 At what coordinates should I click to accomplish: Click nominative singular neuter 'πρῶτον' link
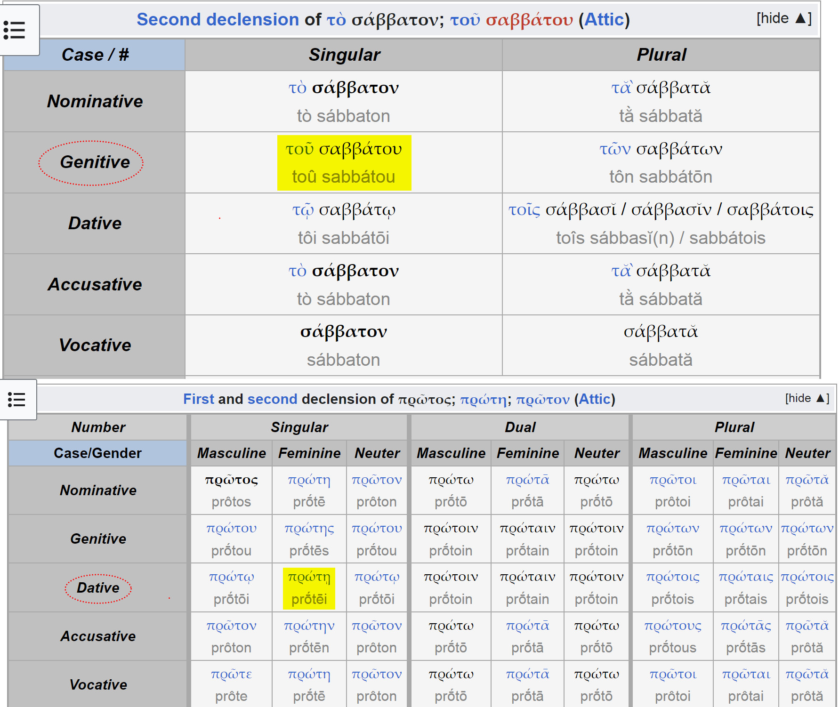point(377,480)
